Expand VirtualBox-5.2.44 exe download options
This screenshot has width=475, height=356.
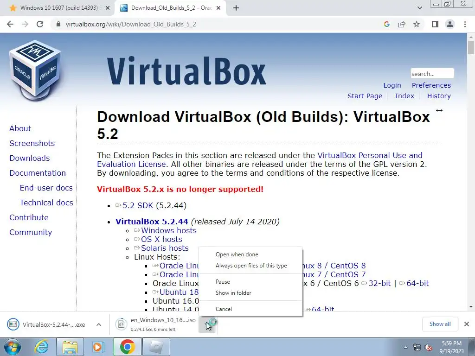click(x=98, y=324)
